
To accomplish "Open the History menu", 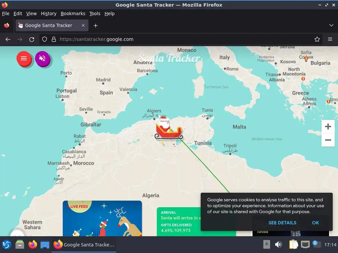I will click(49, 14).
